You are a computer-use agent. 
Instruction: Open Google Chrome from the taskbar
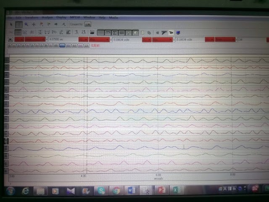pyautogui.click(x=116, y=191)
